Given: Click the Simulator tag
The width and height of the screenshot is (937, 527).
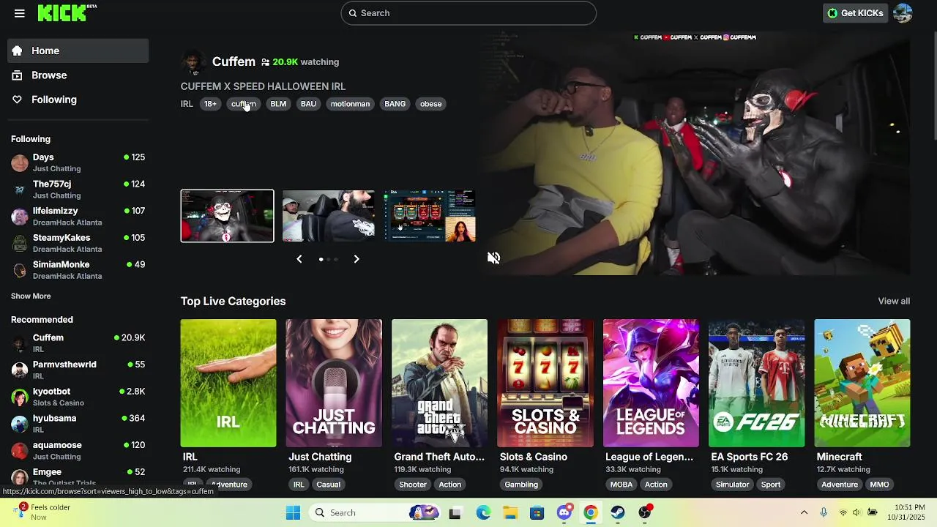Looking at the screenshot, I should pos(733,485).
